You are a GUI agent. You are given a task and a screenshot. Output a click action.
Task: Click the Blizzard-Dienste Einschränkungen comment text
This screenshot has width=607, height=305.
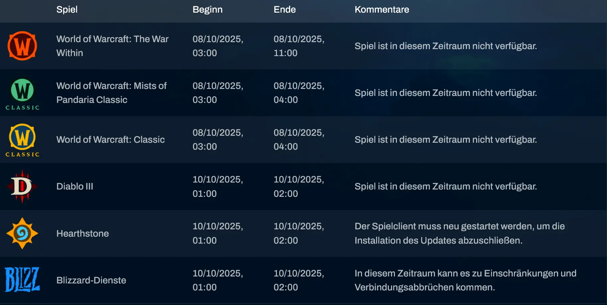(x=465, y=280)
